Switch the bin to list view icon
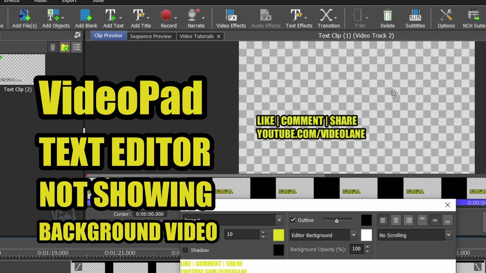This screenshot has height=273, width=486. (x=77, y=47)
